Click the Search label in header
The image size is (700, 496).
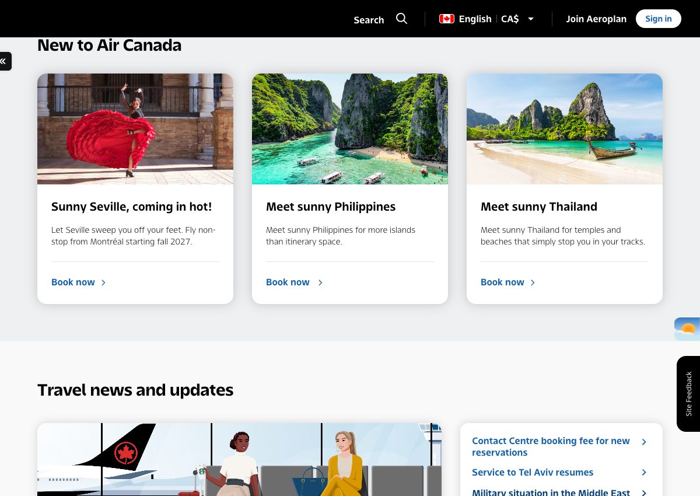pyautogui.click(x=369, y=20)
